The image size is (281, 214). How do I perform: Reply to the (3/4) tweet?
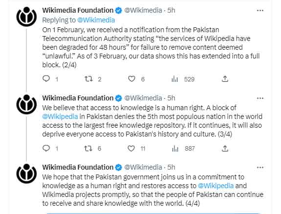tap(46, 148)
